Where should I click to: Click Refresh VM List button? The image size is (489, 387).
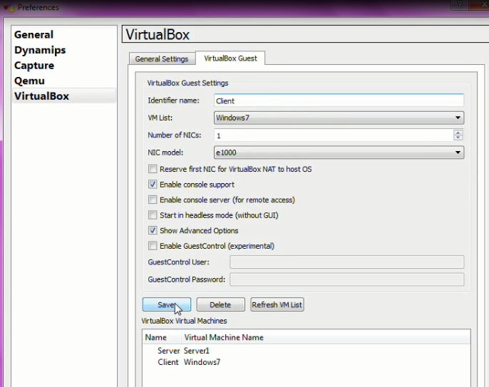tap(277, 304)
